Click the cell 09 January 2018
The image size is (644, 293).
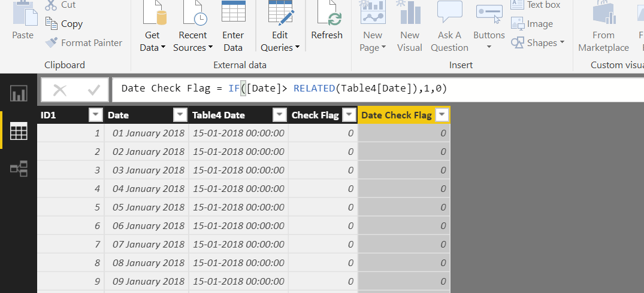click(x=147, y=281)
